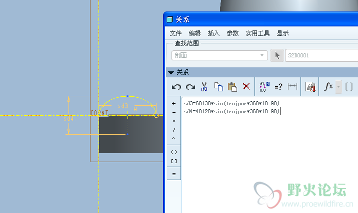Viewport: 358px width, 213px height.
Task: Insert equals sign operator
Action: [173, 174]
